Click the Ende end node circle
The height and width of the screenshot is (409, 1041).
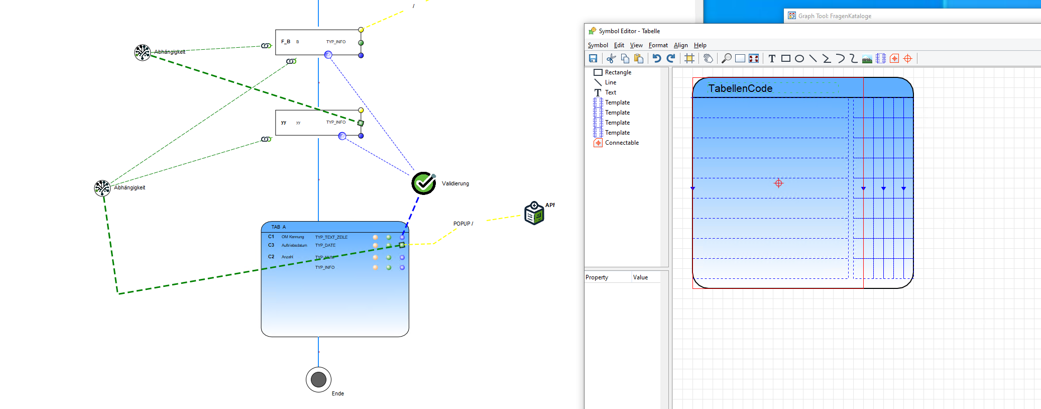(318, 379)
